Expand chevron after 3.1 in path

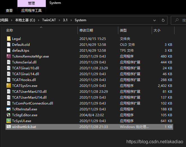pos(71,20)
